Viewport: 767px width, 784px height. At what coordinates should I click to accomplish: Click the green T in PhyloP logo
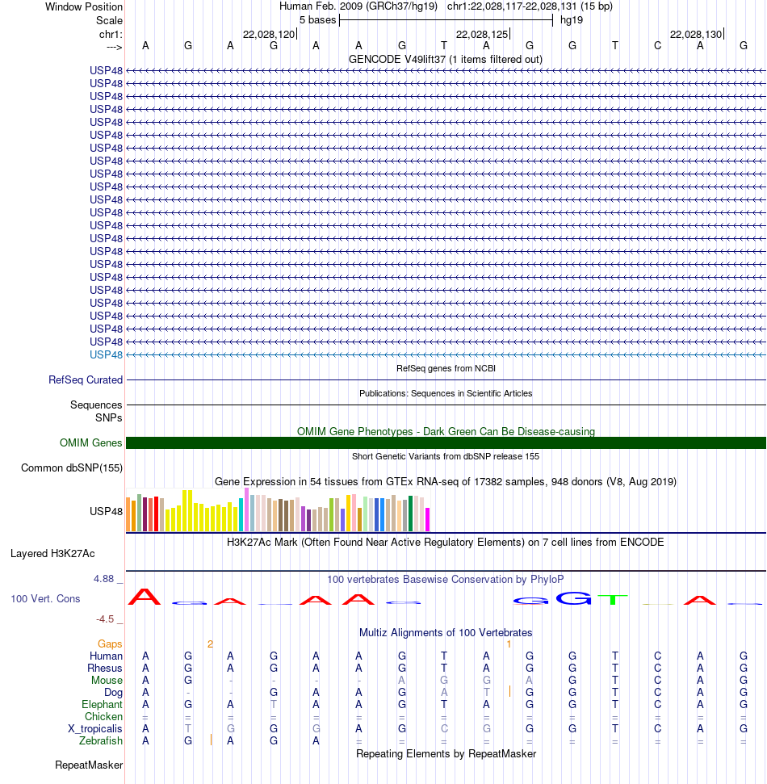click(613, 599)
